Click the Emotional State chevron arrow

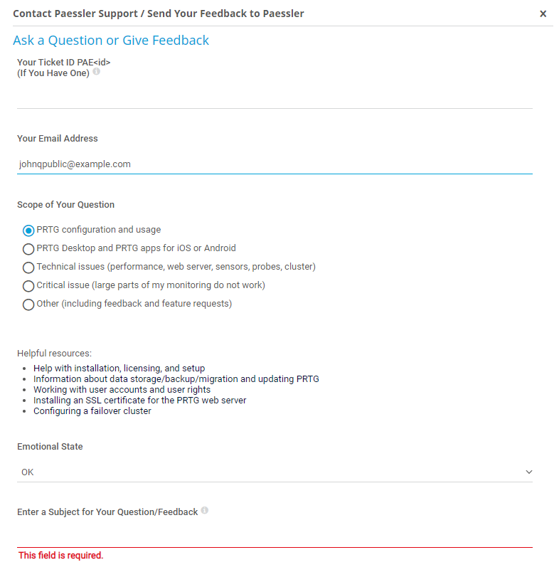click(528, 472)
